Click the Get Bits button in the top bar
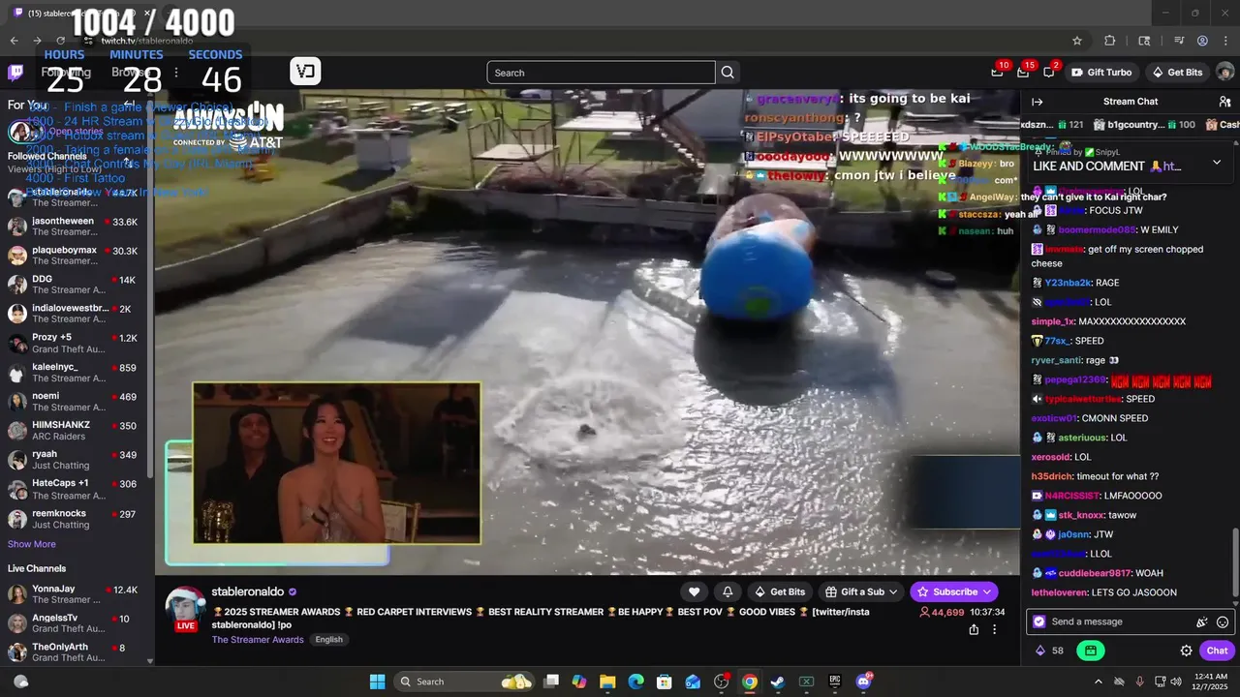1240x697 pixels. tap(1176, 73)
